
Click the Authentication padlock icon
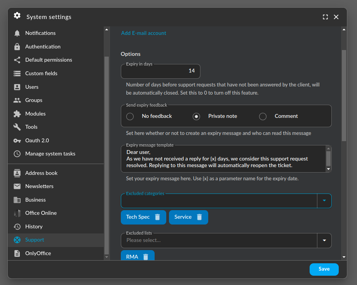coord(17,47)
